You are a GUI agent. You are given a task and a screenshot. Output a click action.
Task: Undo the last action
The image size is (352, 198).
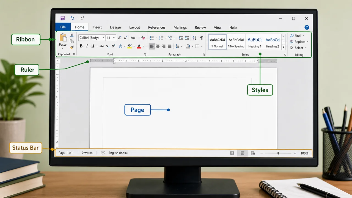click(72, 18)
